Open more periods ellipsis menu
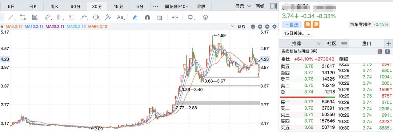This screenshot has width=393, height=132. pyautogui.click(x=155, y=6)
